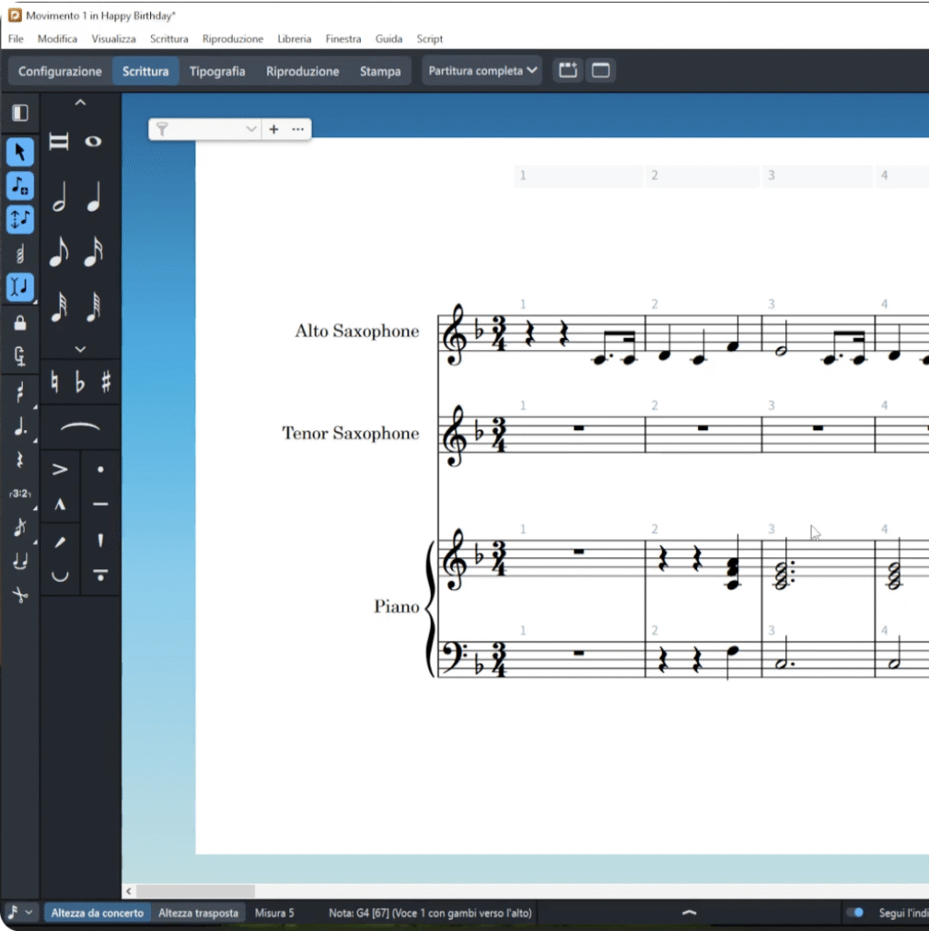The width and height of the screenshot is (929, 931).
Task: Toggle the left panel visibility
Action: coord(20,113)
